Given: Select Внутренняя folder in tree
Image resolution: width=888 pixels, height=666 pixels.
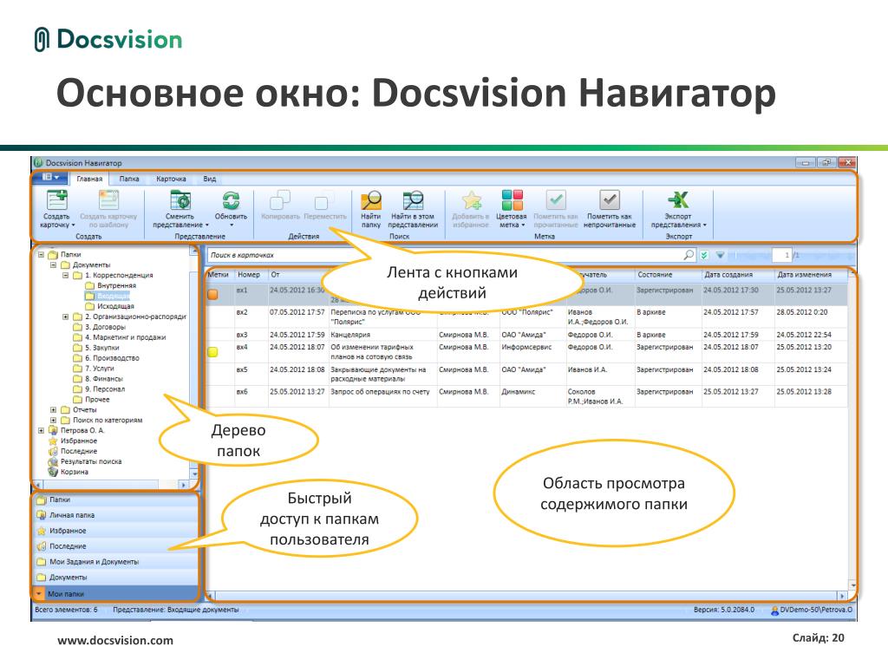Looking at the screenshot, I should pyautogui.click(x=117, y=285).
